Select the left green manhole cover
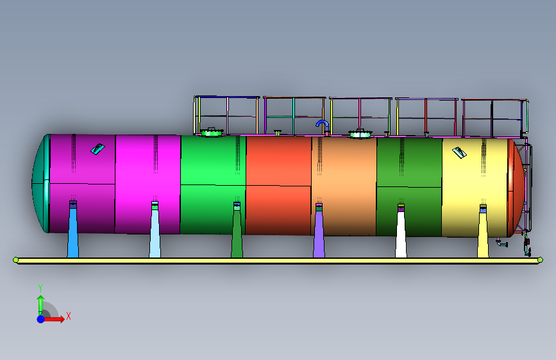This screenshot has width=556, height=360. pyautogui.click(x=212, y=133)
